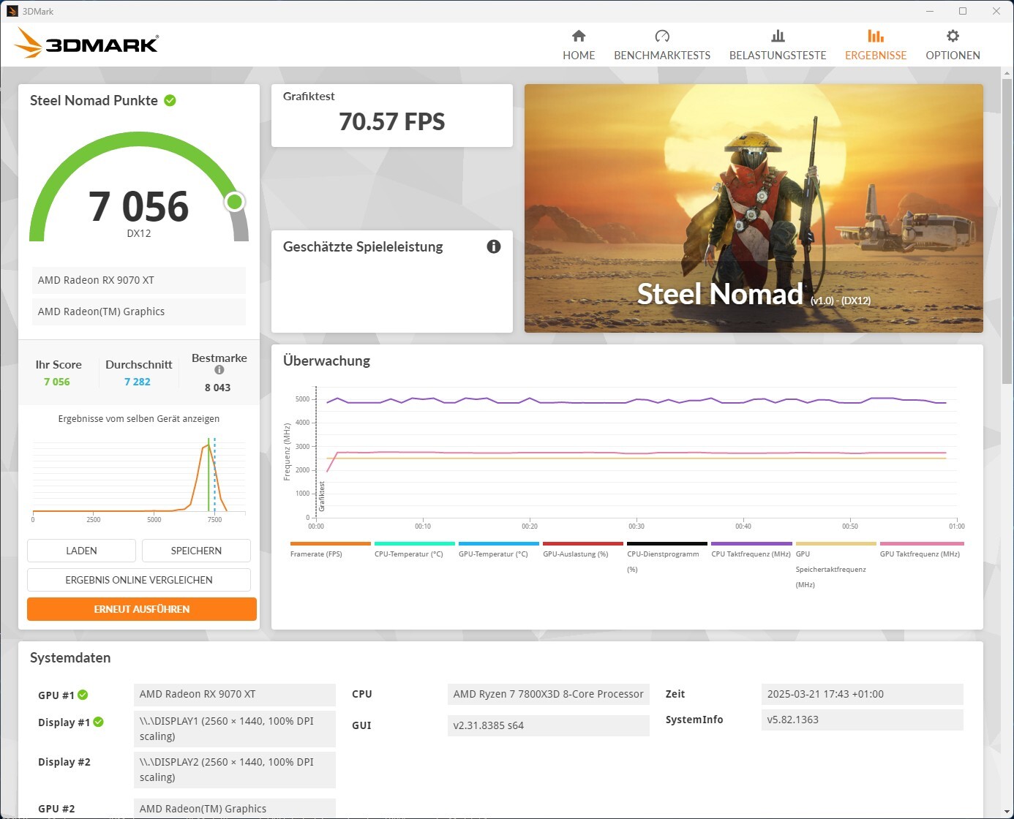Click the pink GPU Taktfrequenz color bar
This screenshot has width=1014, height=819.
click(x=922, y=543)
